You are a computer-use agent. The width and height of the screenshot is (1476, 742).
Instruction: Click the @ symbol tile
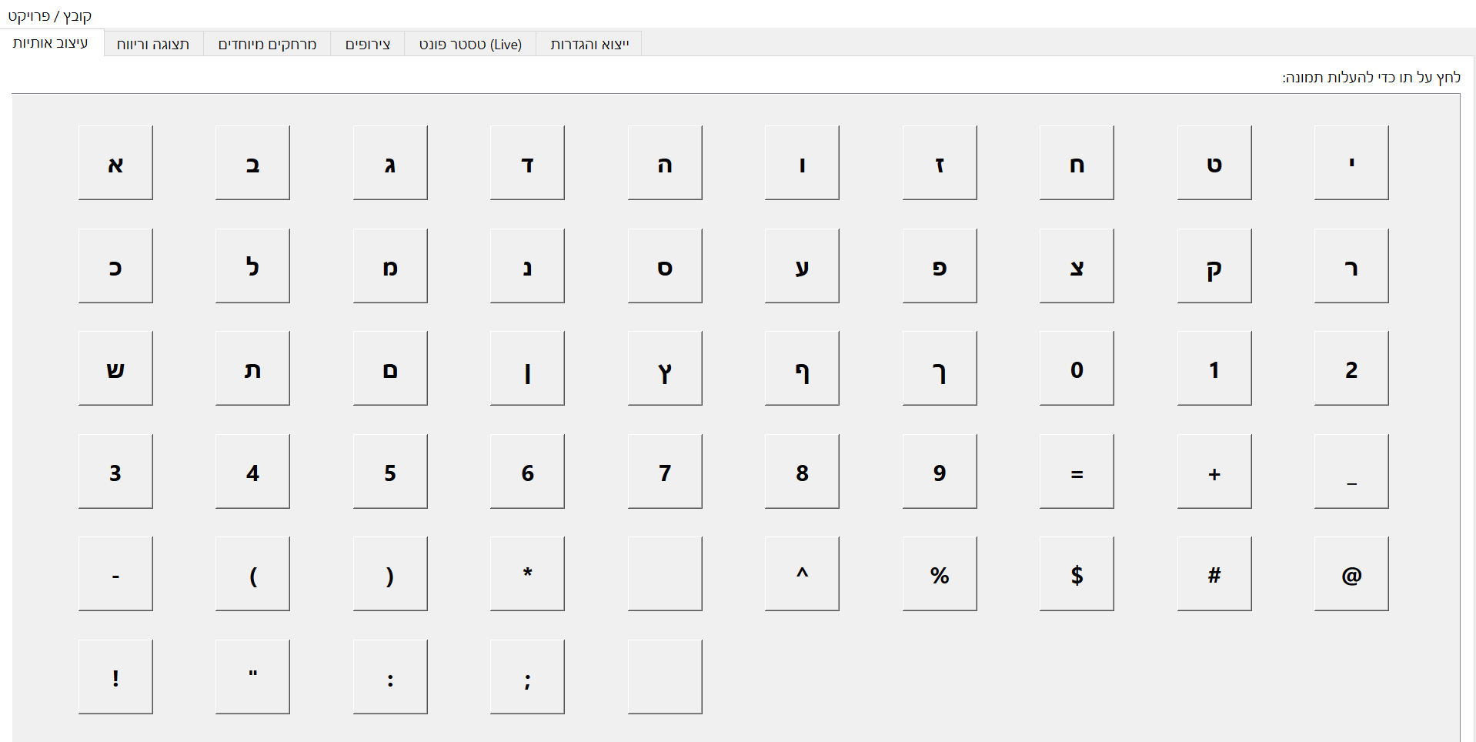(1351, 574)
